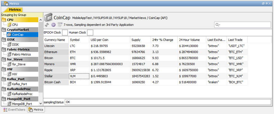Pause sampling with the purple pause icon
274x114 pixels.
53,25
